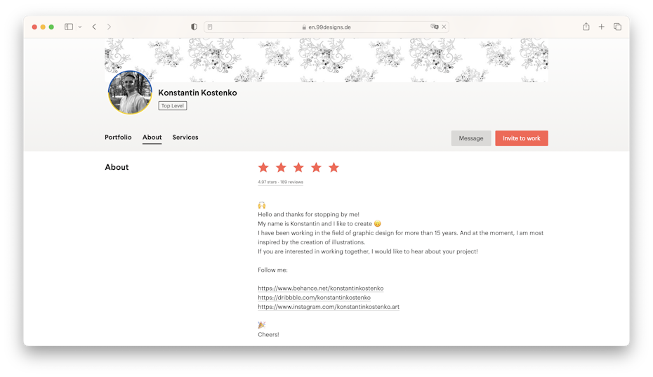This screenshot has height=377, width=653.
Task: Switch to the Services tab
Action: tap(185, 137)
